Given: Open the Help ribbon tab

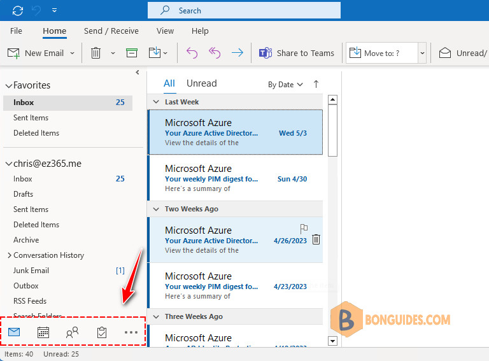Looking at the screenshot, I should point(200,31).
